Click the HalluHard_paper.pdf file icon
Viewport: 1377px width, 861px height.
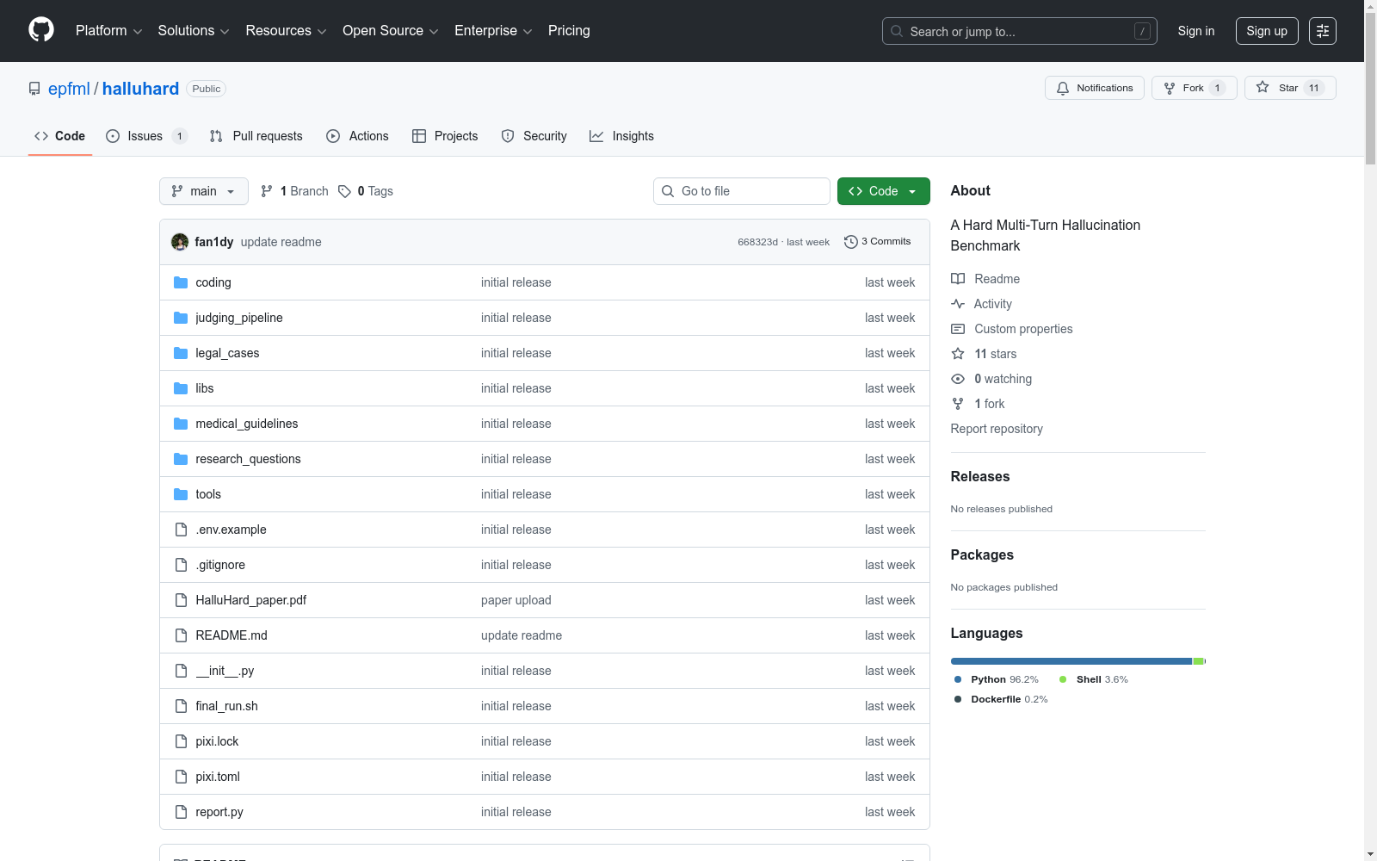(181, 600)
